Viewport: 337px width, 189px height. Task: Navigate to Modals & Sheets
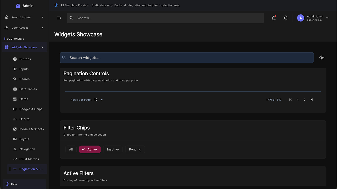coord(27,129)
